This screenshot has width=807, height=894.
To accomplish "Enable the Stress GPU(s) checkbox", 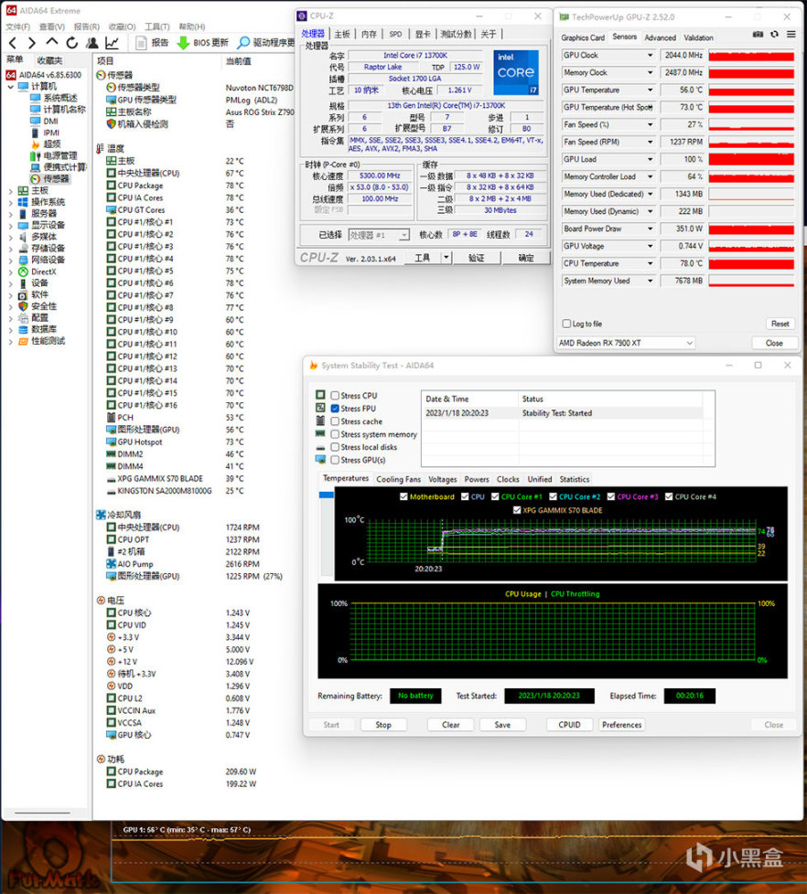I will pos(335,460).
